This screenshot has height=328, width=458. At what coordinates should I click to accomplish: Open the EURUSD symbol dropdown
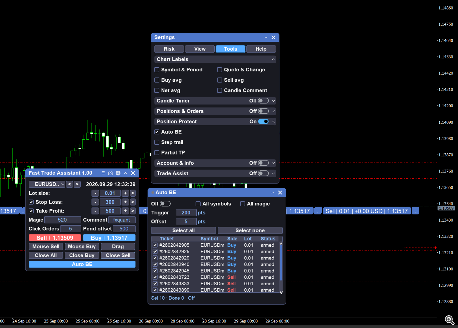tap(47, 184)
